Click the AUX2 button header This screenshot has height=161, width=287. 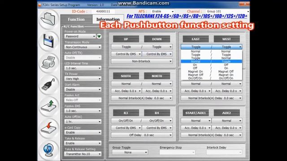pos(226,113)
